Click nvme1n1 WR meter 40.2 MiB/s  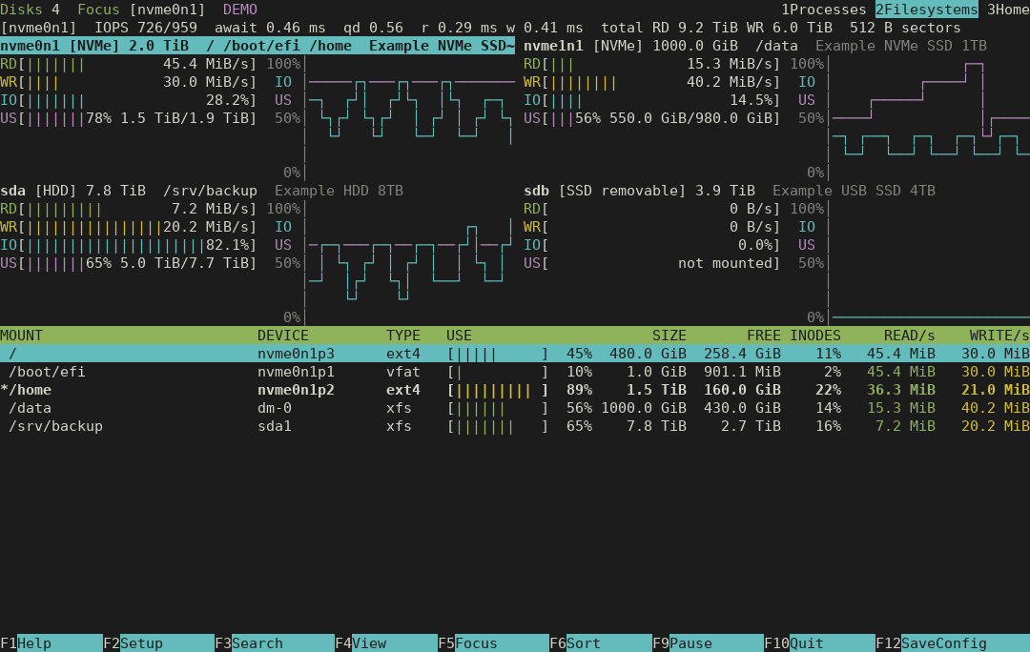(x=652, y=82)
